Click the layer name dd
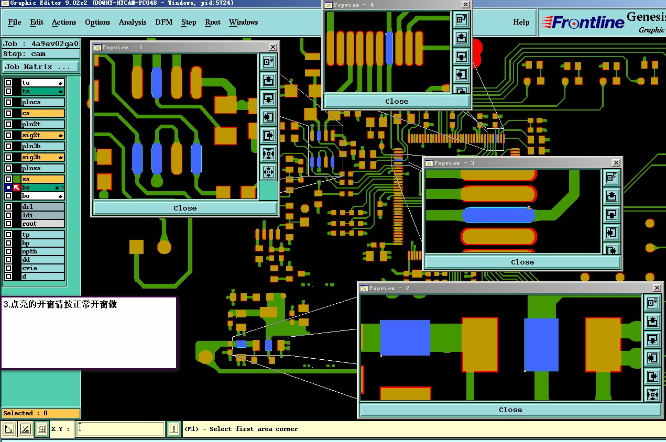 pos(42,260)
